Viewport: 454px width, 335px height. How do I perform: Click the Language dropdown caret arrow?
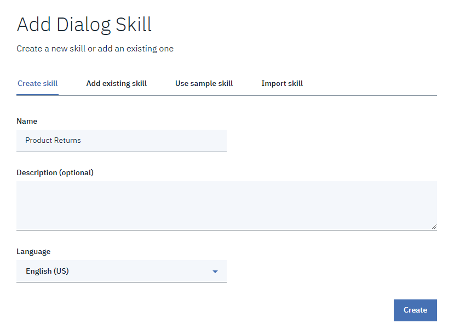[215, 272]
